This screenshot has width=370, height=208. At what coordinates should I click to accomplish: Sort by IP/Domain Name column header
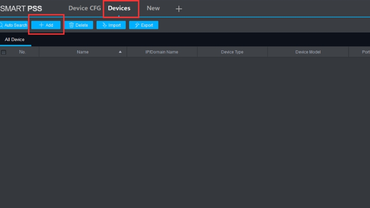click(x=162, y=52)
